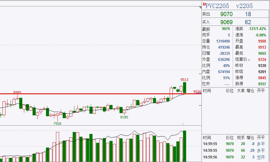
Task: Click the 价位 header beside 大单
Action: click(230, 91)
